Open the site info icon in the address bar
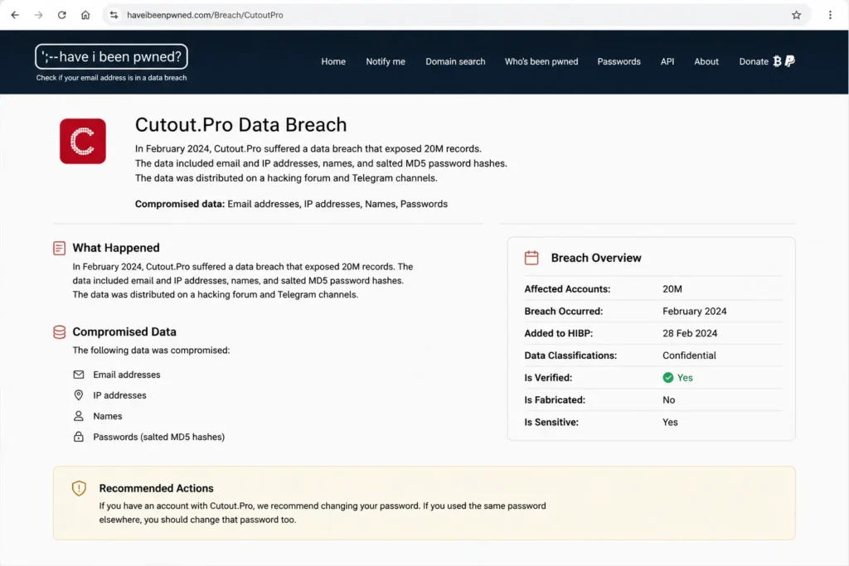Screen dimensions: 849x566 click(x=114, y=15)
